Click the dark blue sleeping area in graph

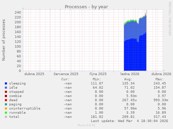click(x=135, y=56)
